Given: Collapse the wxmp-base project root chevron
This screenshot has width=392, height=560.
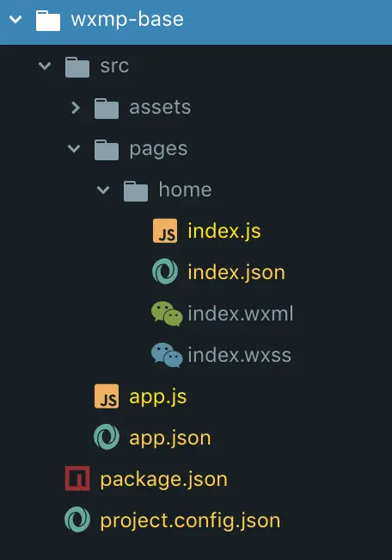Looking at the screenshot, I should tap(15, 19).
